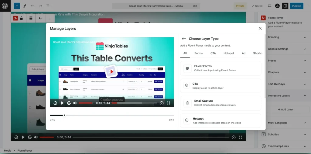Skip forward 10 seconds in modal preview player
Image resolution: width=311 pixels, height=154 pixels.
(69, 103)
